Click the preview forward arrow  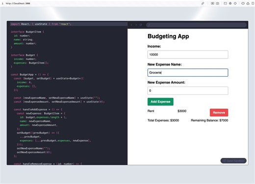136,25
